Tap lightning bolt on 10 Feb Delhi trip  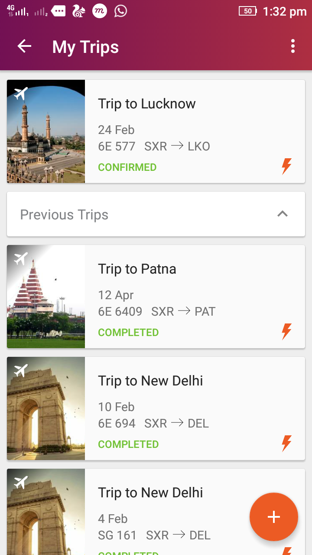(286, 443)
